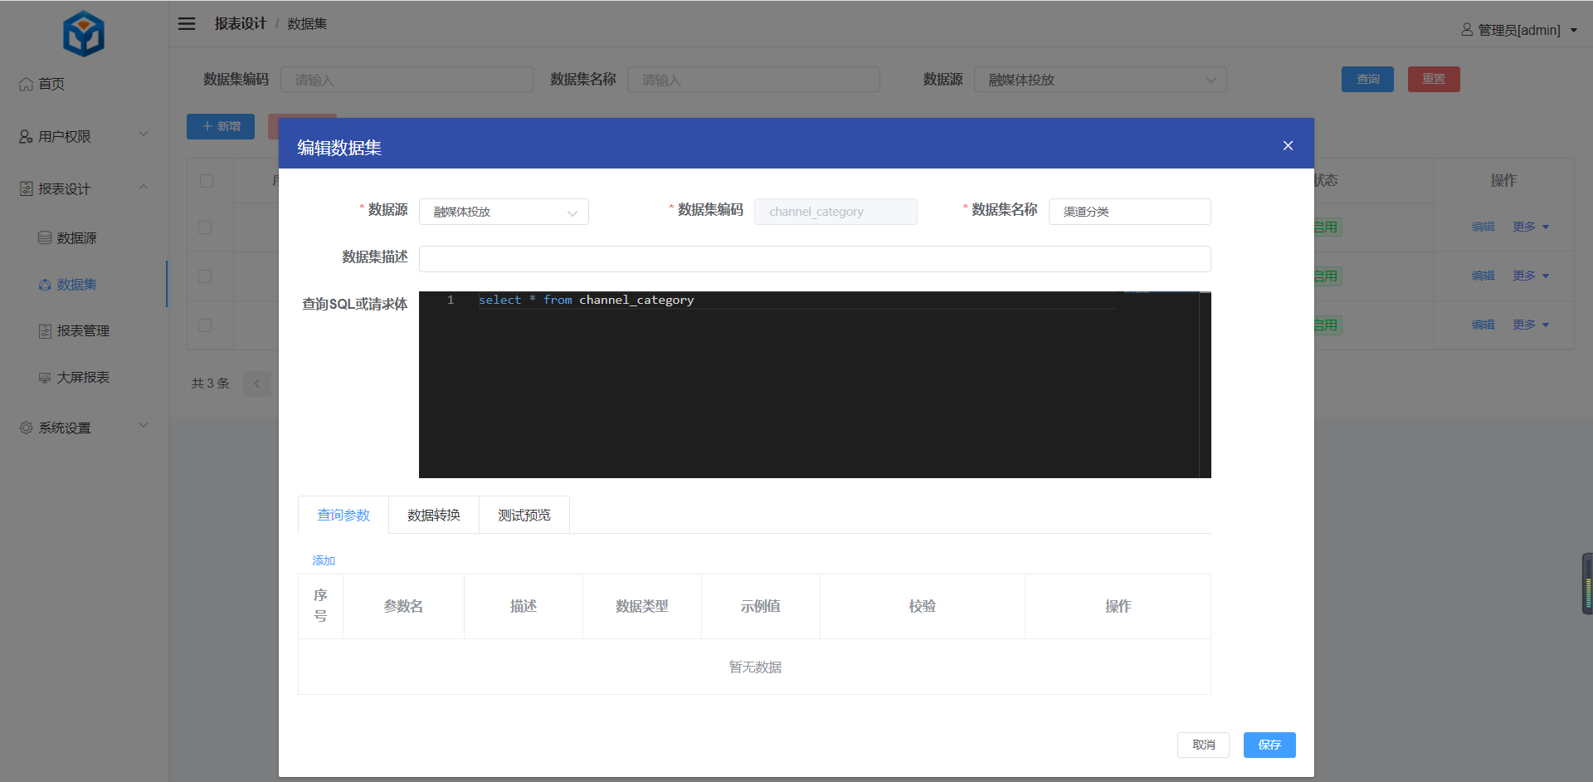The height and width of the screenshot is (782, 1593).
Task: Open 报表管理 via its document icon
Action: coord(45,330)
